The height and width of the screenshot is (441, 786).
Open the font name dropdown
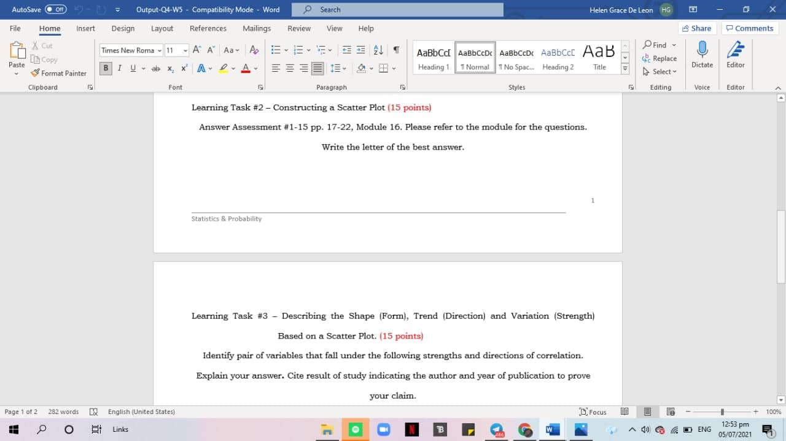(160, 50)
